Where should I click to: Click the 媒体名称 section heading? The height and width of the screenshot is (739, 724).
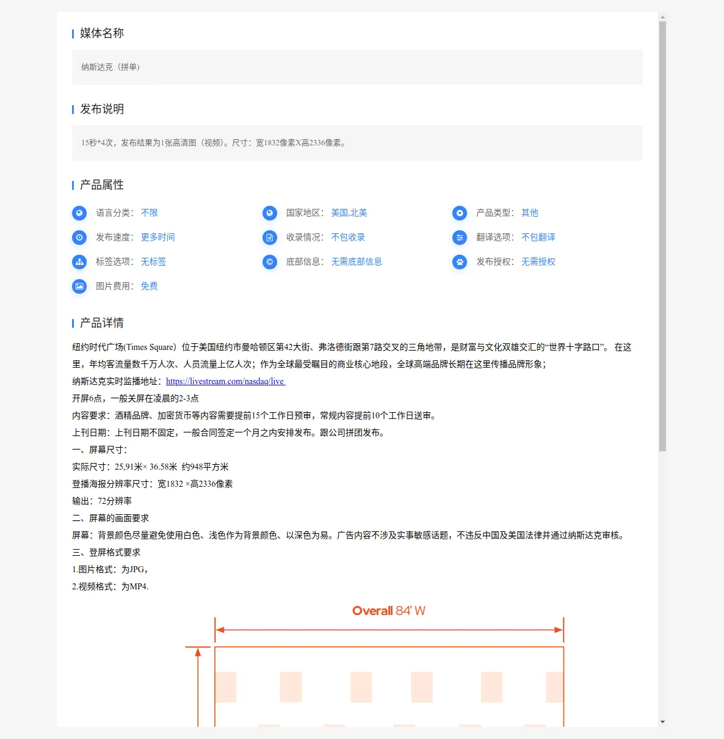point(102,33)
